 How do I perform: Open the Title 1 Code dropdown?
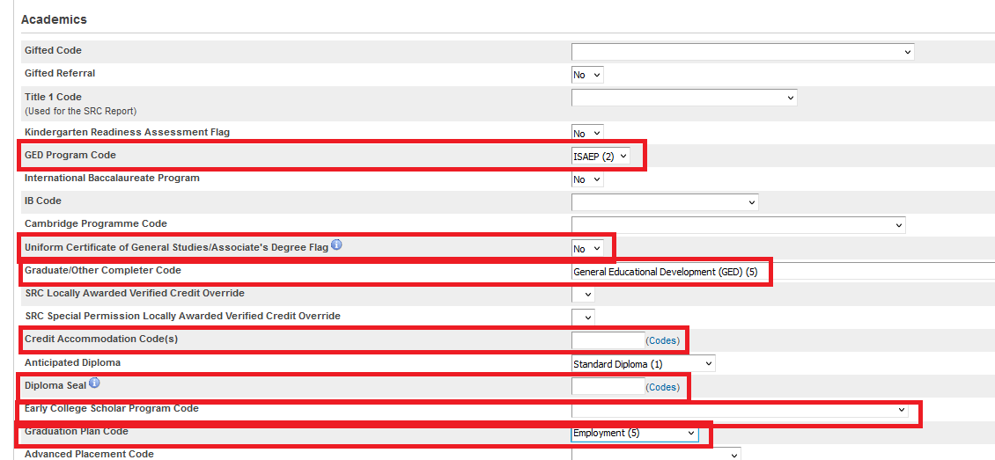tap(684, 98)
